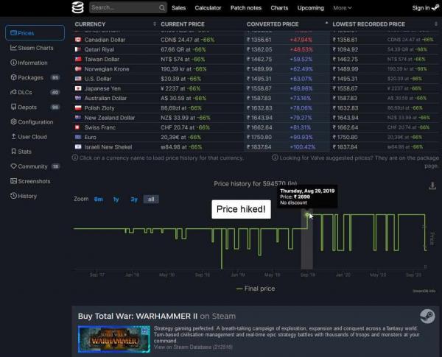Select the Prices sidebar tab
Image resolution: width=442 pixels, height=357 pixels.
pyautogui.click(x=35, y=33)
